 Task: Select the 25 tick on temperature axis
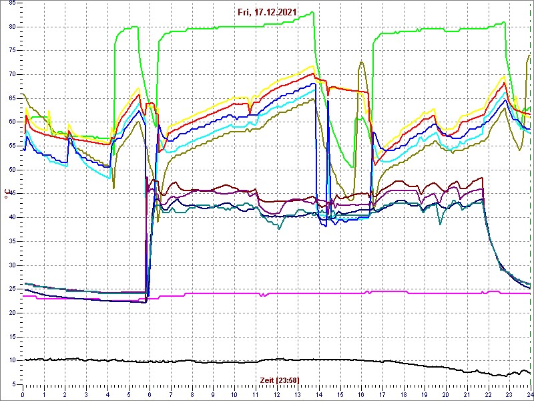point(12,289)
